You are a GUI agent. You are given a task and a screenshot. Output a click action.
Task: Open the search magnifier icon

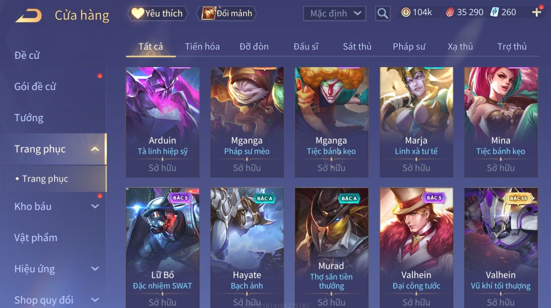(x=383, y=14)
